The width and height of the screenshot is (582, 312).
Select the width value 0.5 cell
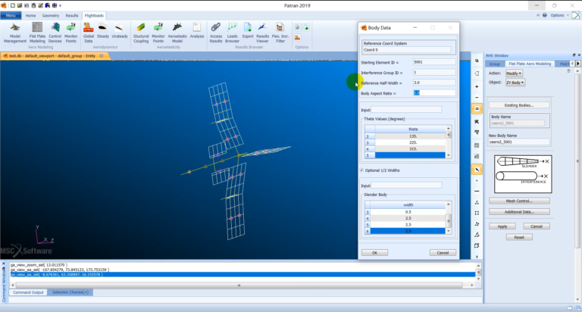tap(408, 212)
